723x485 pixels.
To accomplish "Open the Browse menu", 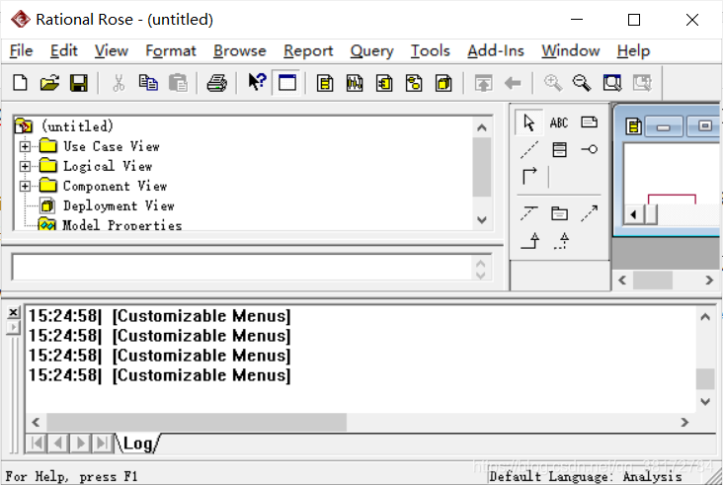I will tap(240, 50).
